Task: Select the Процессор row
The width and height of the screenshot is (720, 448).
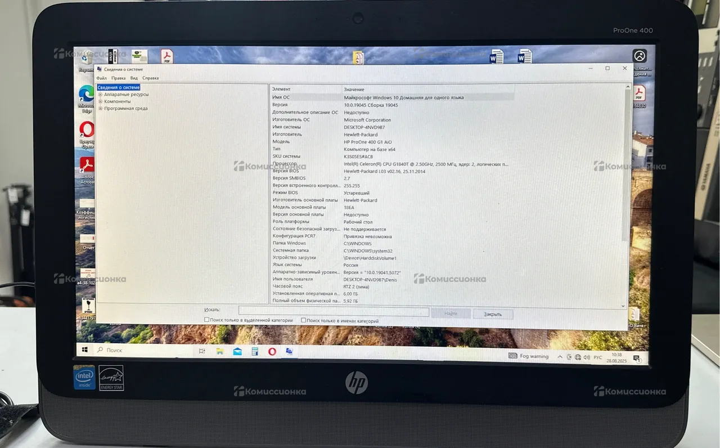Action: (x=392, y=164)
